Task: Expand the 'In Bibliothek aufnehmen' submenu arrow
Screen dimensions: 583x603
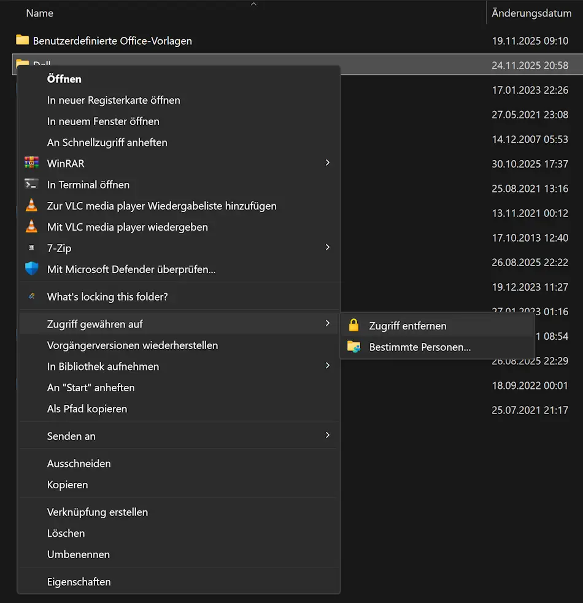Action: [327, 366]
